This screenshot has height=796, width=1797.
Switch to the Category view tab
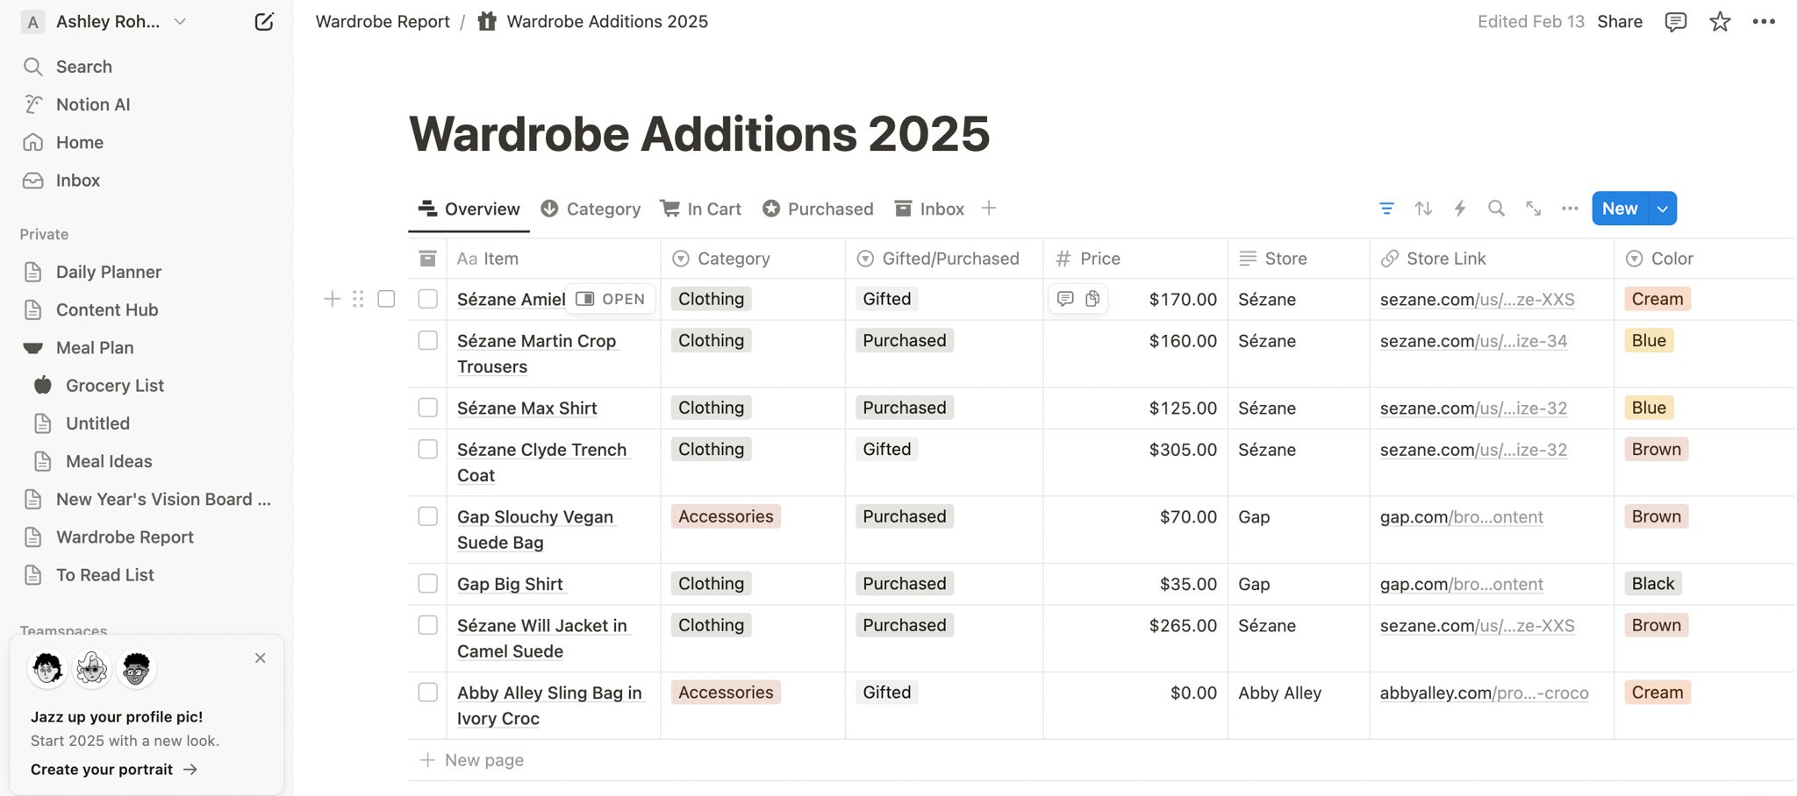591,209
